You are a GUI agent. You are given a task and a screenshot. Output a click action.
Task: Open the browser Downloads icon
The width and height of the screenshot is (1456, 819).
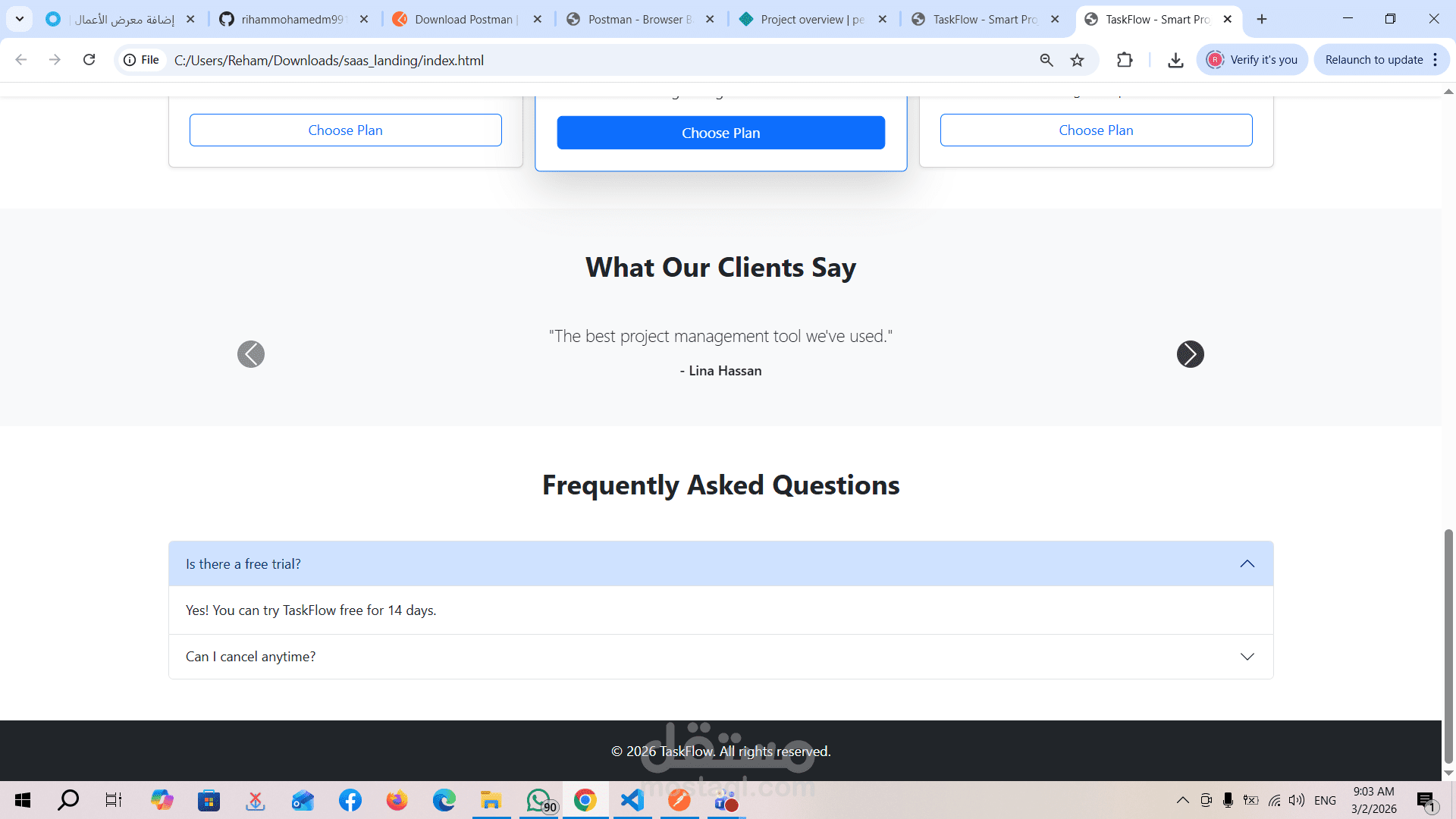1175,60
